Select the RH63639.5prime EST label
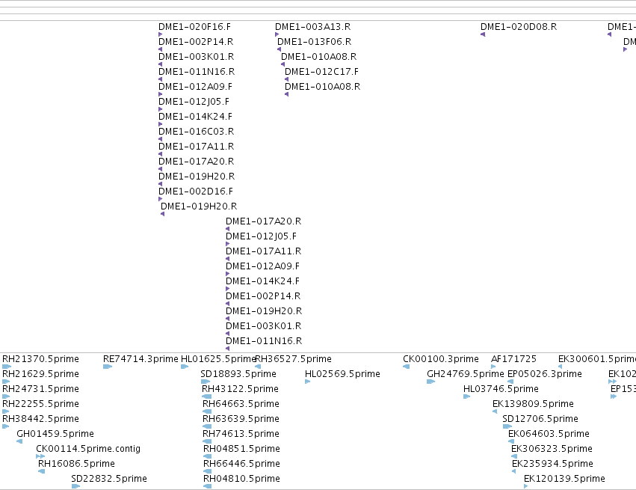636x490 pixels. pos(241,419)
